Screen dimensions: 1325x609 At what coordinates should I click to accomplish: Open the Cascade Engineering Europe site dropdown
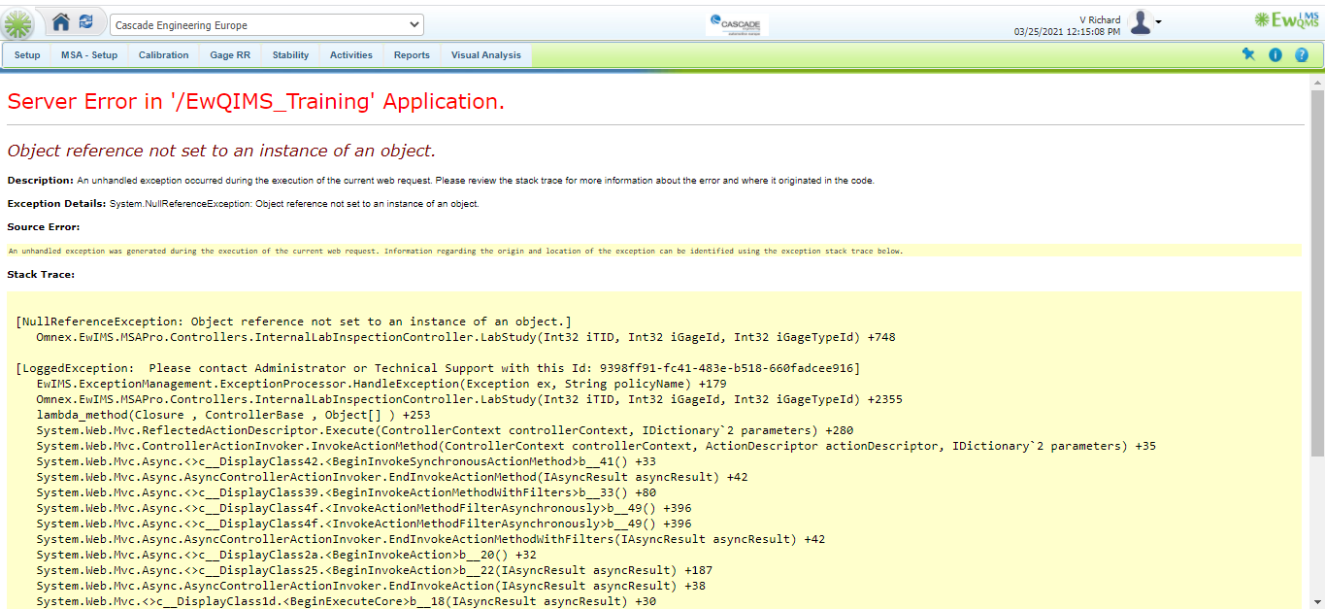click(x=267, y=24)
